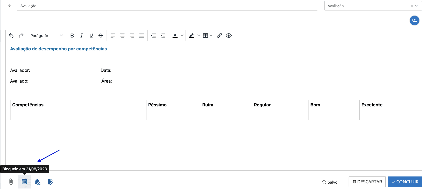Viewport: 424px width, 189px height.
Task: Toggle bold formatting
Action: click(x=72, y=36)
